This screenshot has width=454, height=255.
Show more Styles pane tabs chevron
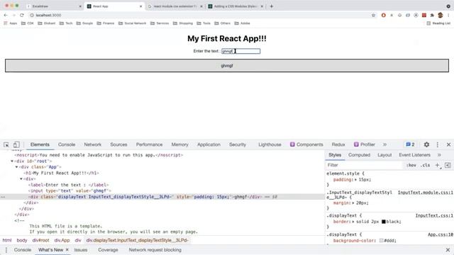click(x=439, y=155)
